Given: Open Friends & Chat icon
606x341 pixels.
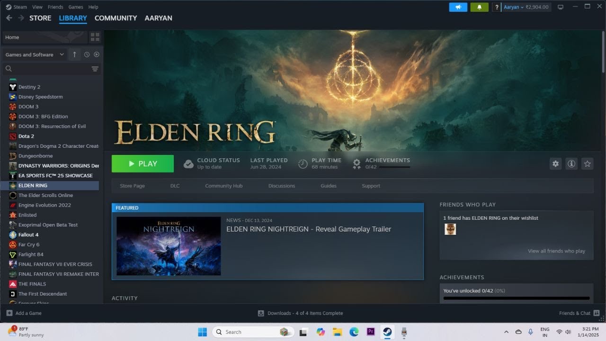Looking at the screenshot, I should [x=597, y=313].
